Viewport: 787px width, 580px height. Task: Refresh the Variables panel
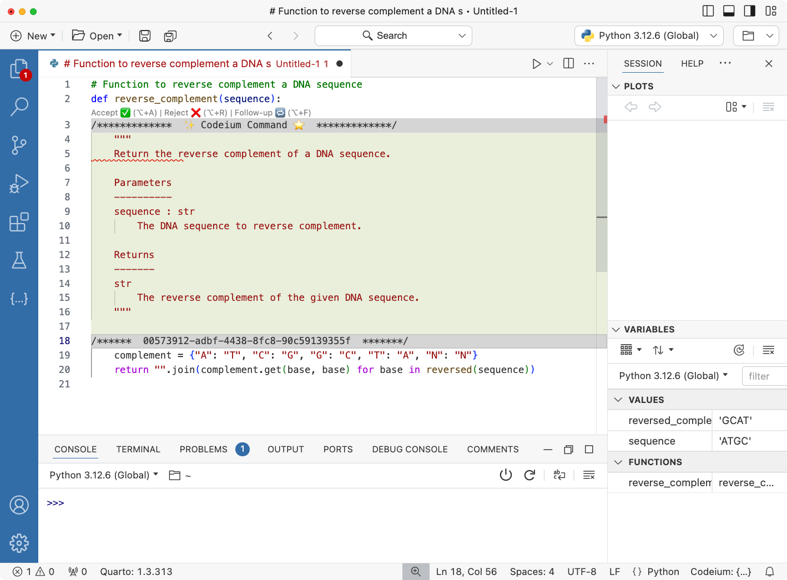tap(739, 350)
